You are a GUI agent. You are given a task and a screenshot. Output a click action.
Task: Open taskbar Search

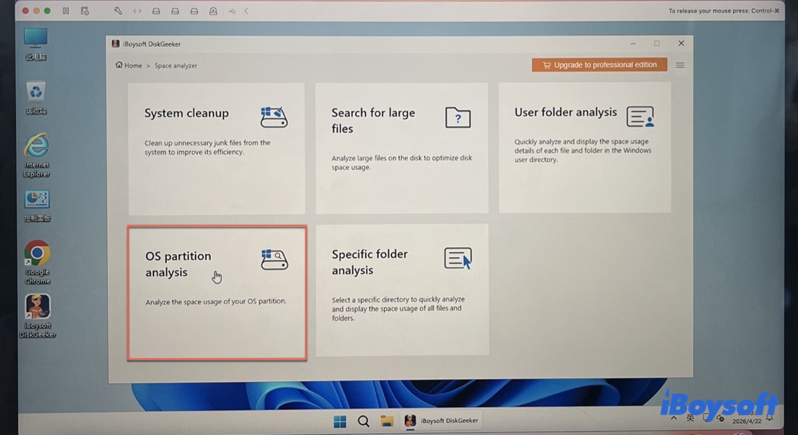(363, 421)
